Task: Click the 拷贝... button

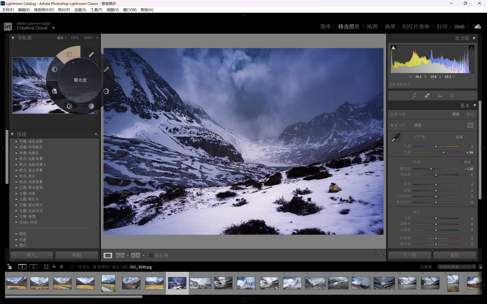Action: pos(31,255)
